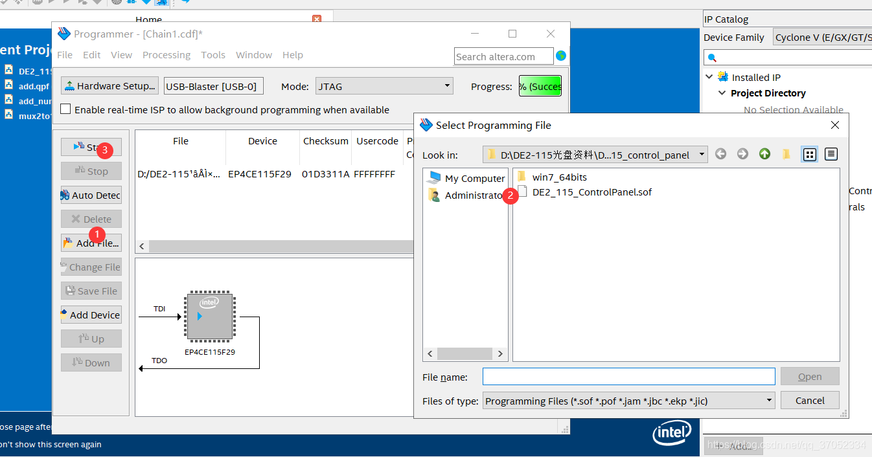The height and width of the screenshot is (457, 872).
Task: Select usercode FFFFFFFF cell
Action: point(374,174)
